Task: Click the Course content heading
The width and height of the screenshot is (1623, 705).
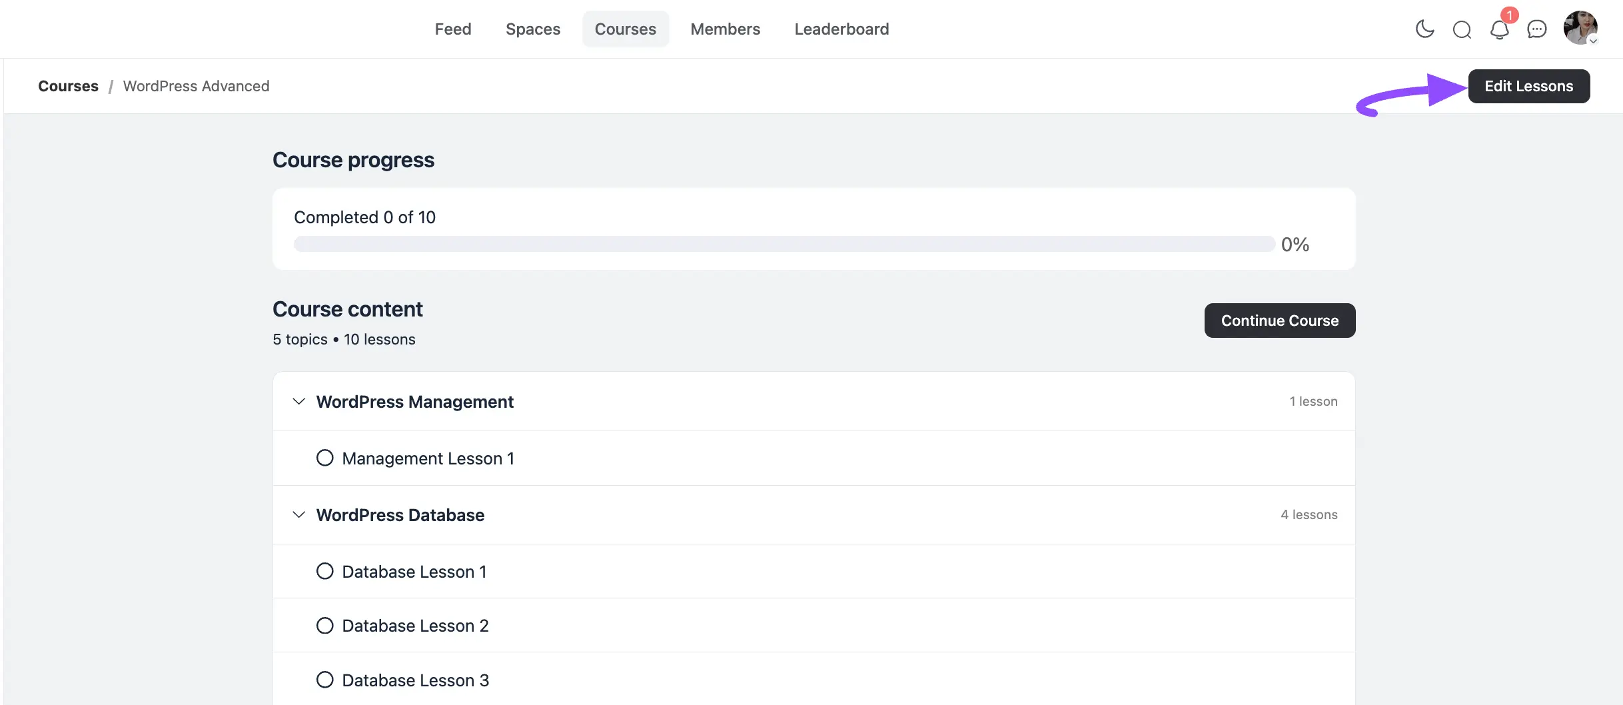Action: click(347, 309)
